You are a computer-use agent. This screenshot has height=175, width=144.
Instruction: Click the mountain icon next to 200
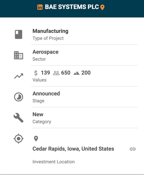pos(76,73)
